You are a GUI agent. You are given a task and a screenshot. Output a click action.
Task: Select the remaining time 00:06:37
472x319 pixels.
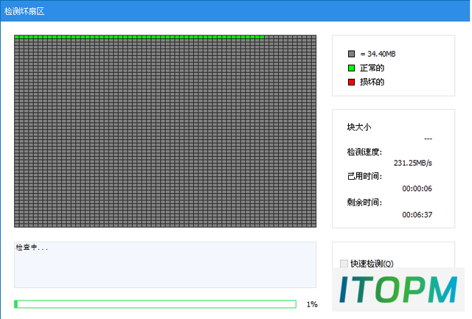[x=417, y=214]
